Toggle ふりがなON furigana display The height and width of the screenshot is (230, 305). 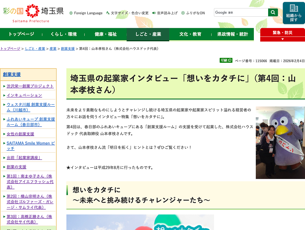[193, 13]
